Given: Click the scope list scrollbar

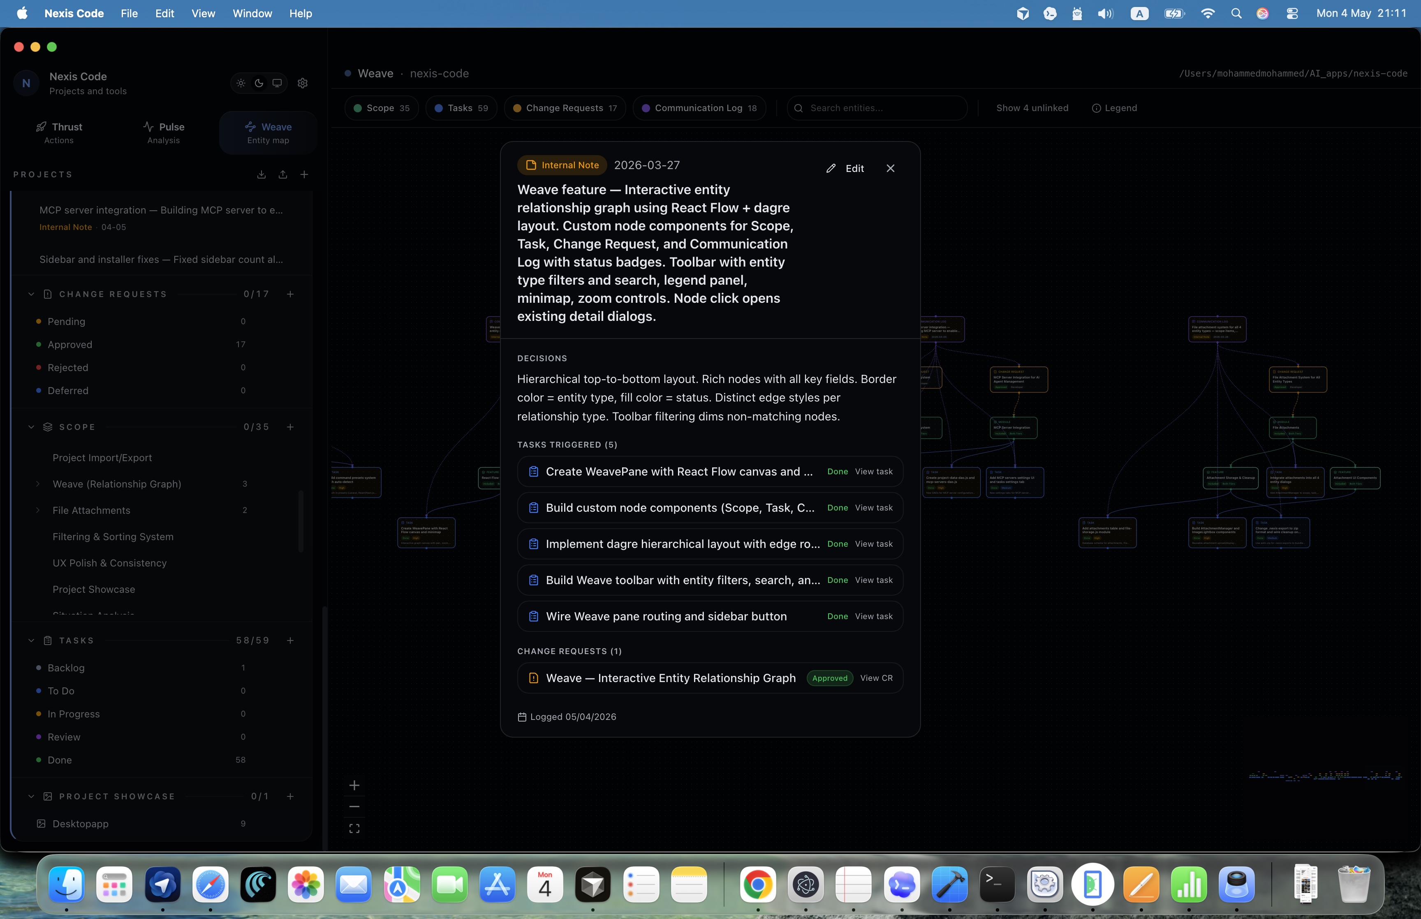Looking at the screenshot, I should 301,521.
